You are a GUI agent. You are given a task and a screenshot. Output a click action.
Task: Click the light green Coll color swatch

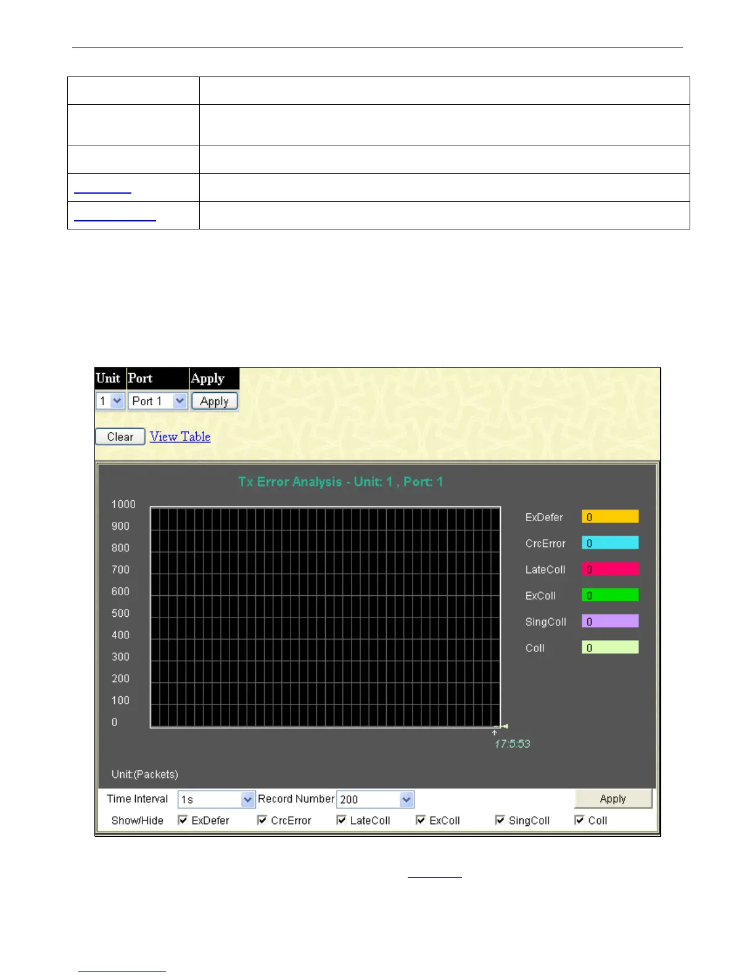[x=610, y=648]
